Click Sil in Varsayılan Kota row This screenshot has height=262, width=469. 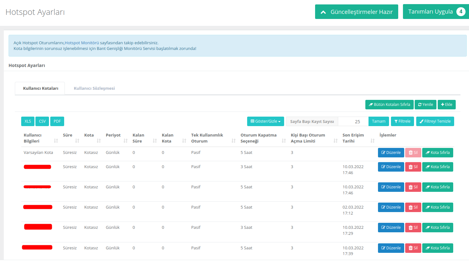point(413,153)
